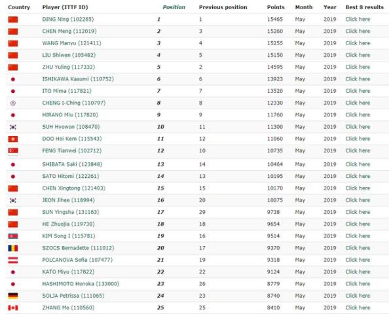This screenshot has width=389, height=314.
Task: Open player ISHIKAWA Kasumi (110752) profile
Action: coord(78,79)
